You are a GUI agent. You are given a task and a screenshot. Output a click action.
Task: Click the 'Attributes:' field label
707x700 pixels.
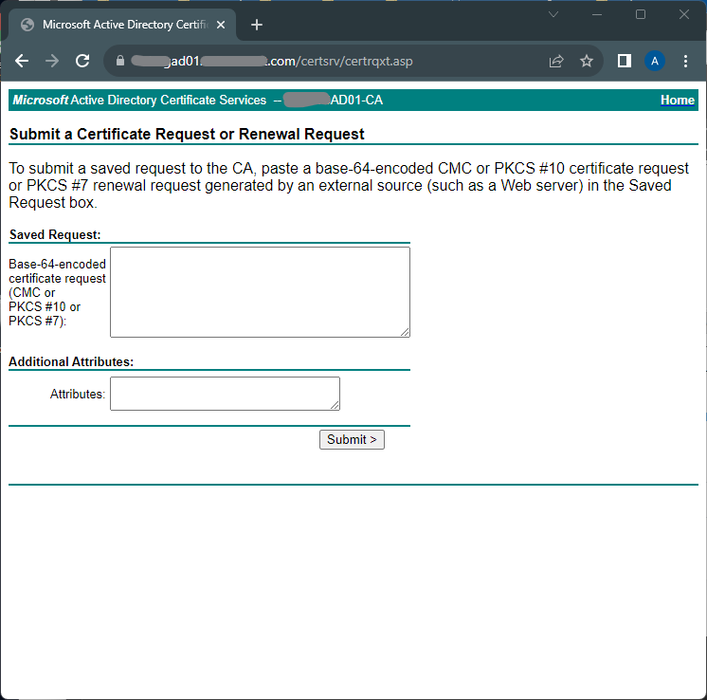pos(78,394)
